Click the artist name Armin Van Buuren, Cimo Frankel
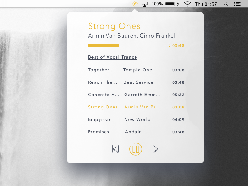 tap(131, 36)
